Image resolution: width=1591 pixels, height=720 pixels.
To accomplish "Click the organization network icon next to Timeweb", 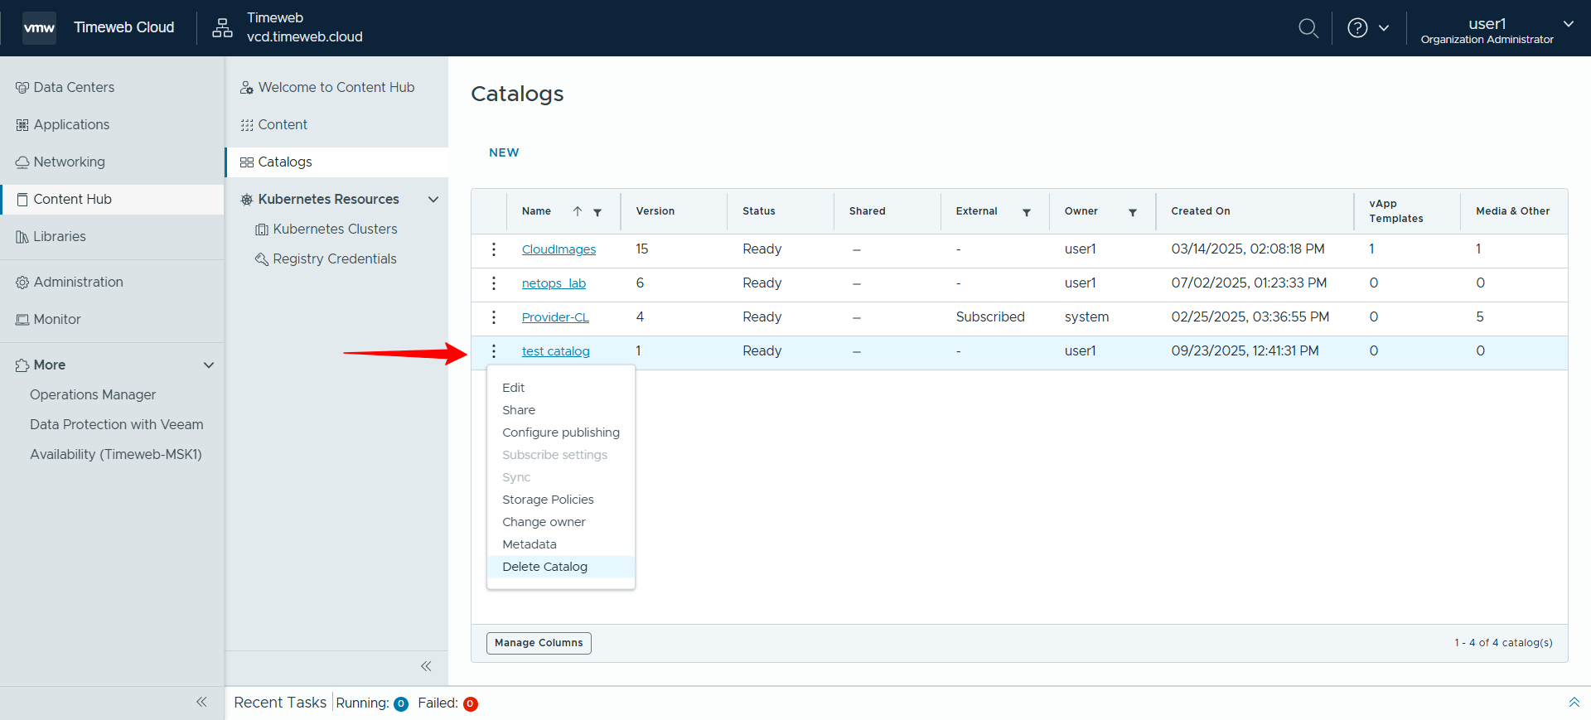I will tap(222, 28).
